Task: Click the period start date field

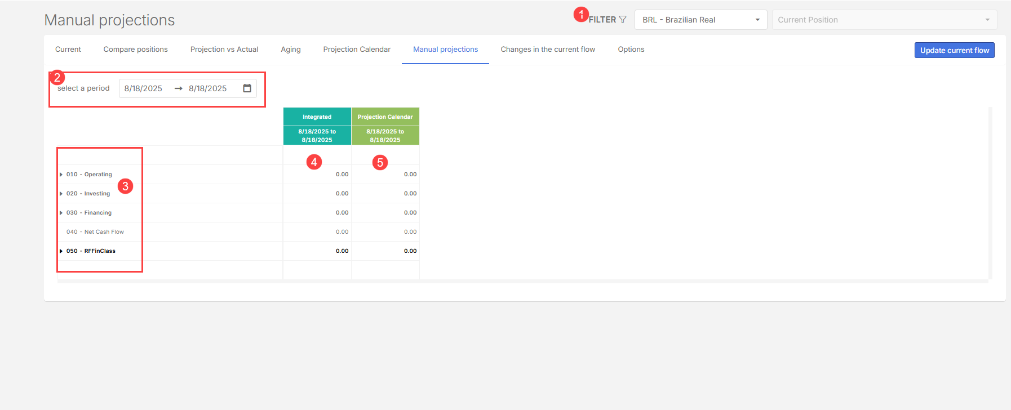Action: pos(144,88)
